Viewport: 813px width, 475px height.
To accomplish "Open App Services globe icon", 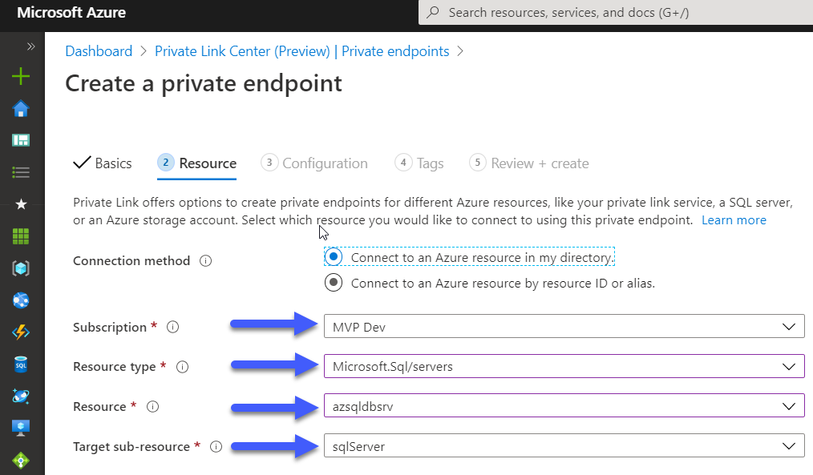I will click(21, 300).
